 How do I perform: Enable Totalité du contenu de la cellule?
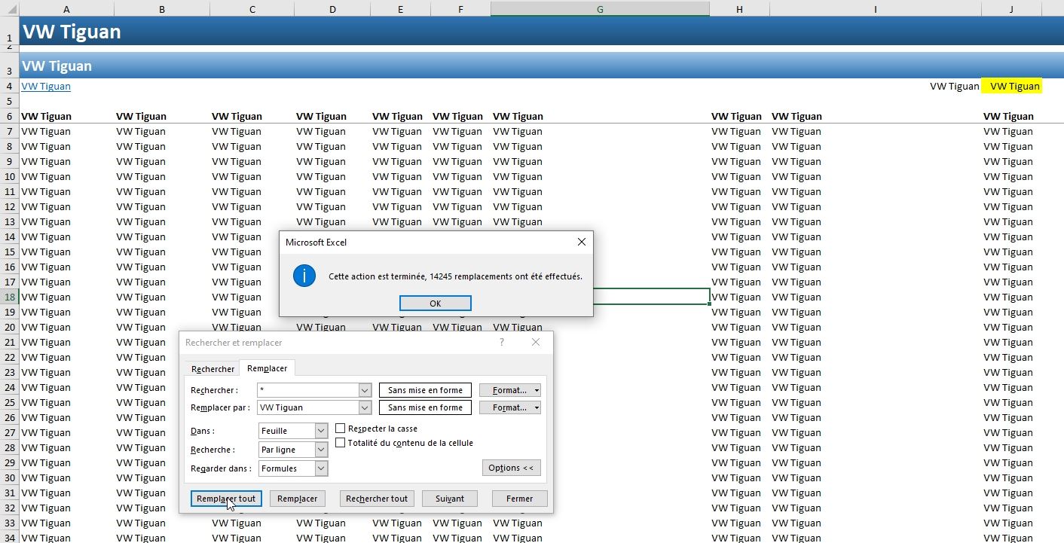341,443
